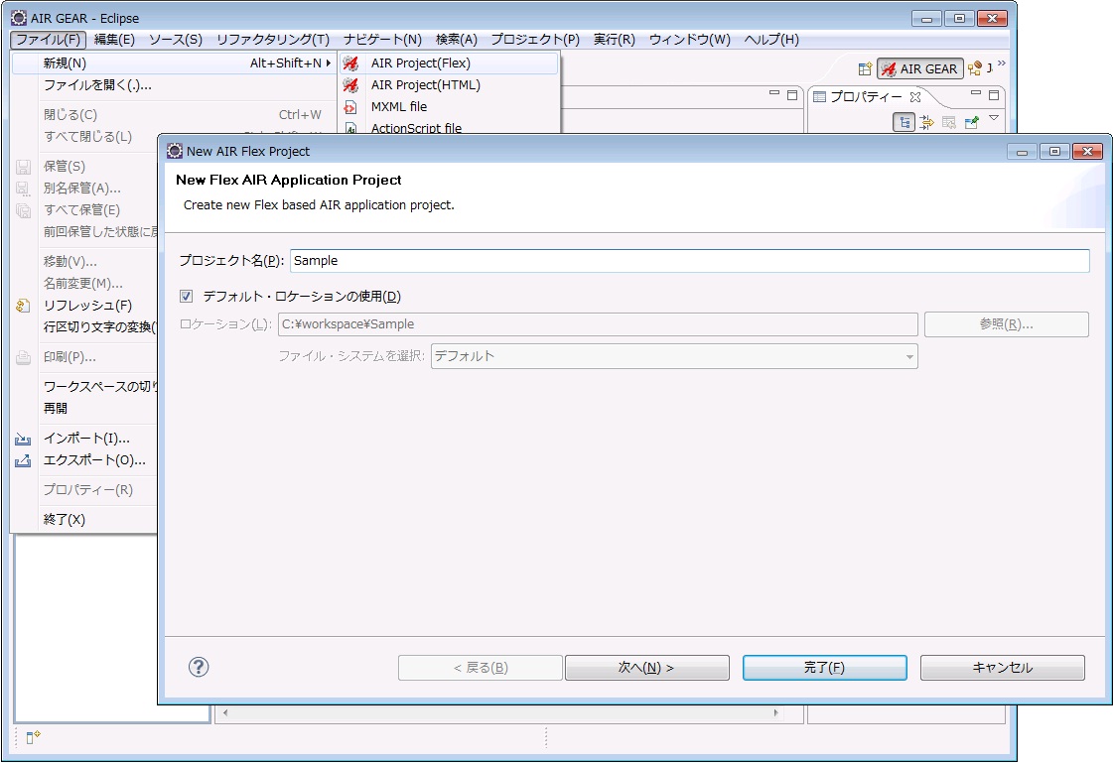Select ファイルを開く(.)... menu entry

point(173,85)
